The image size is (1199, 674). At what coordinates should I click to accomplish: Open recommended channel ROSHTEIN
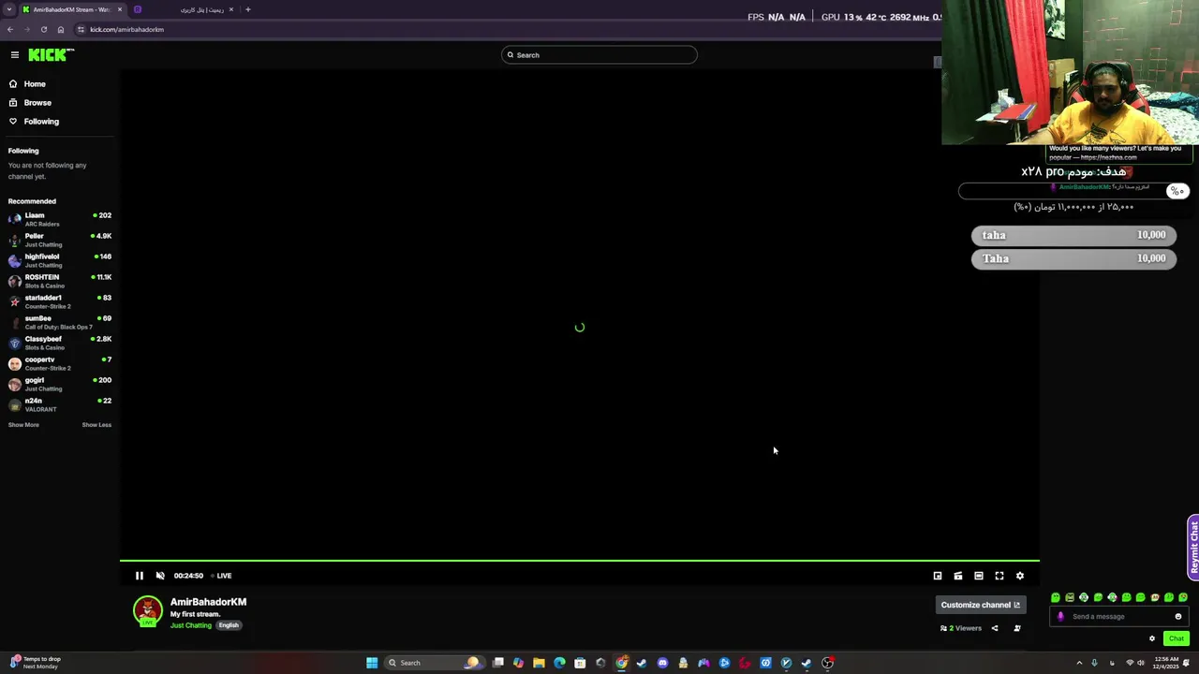(60, 281)
